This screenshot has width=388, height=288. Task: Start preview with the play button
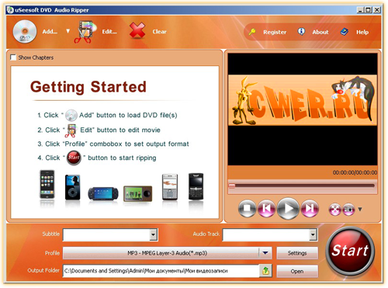tap(288, 208)
